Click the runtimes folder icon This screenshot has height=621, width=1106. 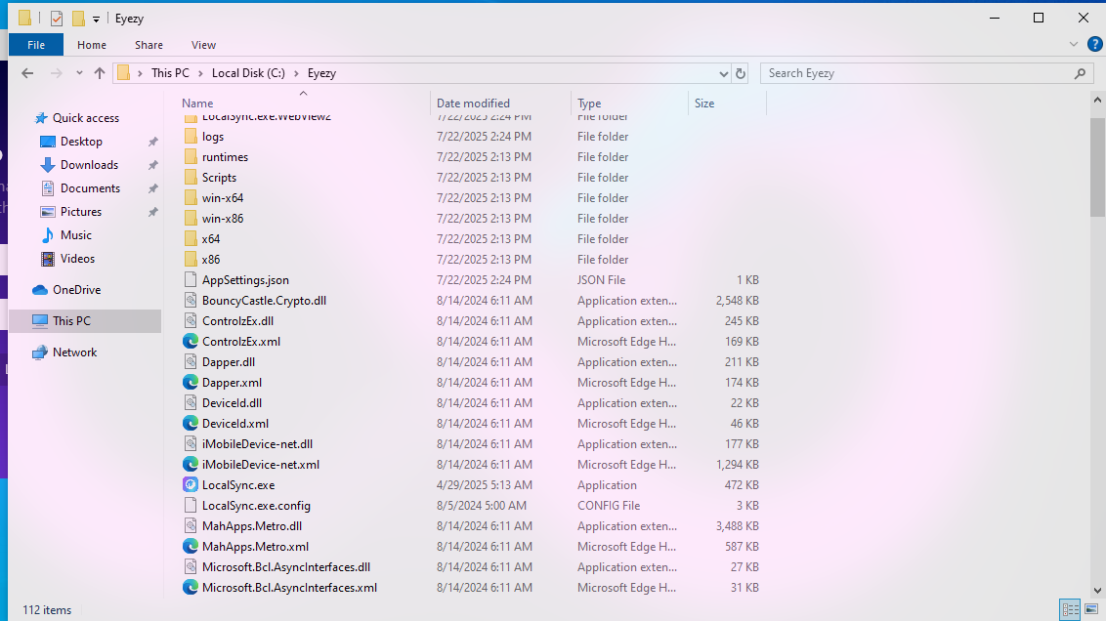[190, 156]
